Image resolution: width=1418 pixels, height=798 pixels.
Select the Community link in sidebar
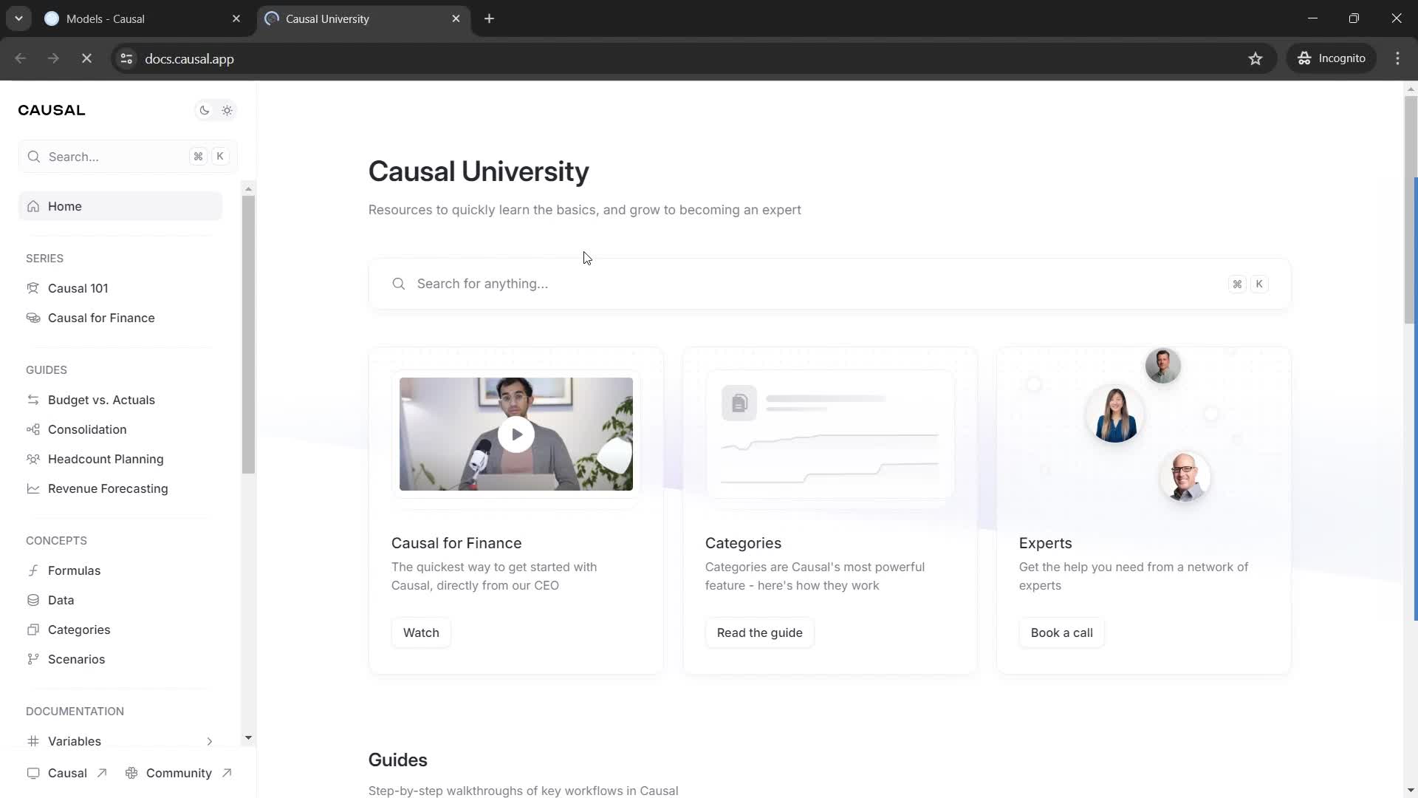179,774
